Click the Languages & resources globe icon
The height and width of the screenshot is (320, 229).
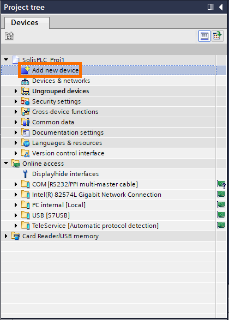[x=26, y=143]
